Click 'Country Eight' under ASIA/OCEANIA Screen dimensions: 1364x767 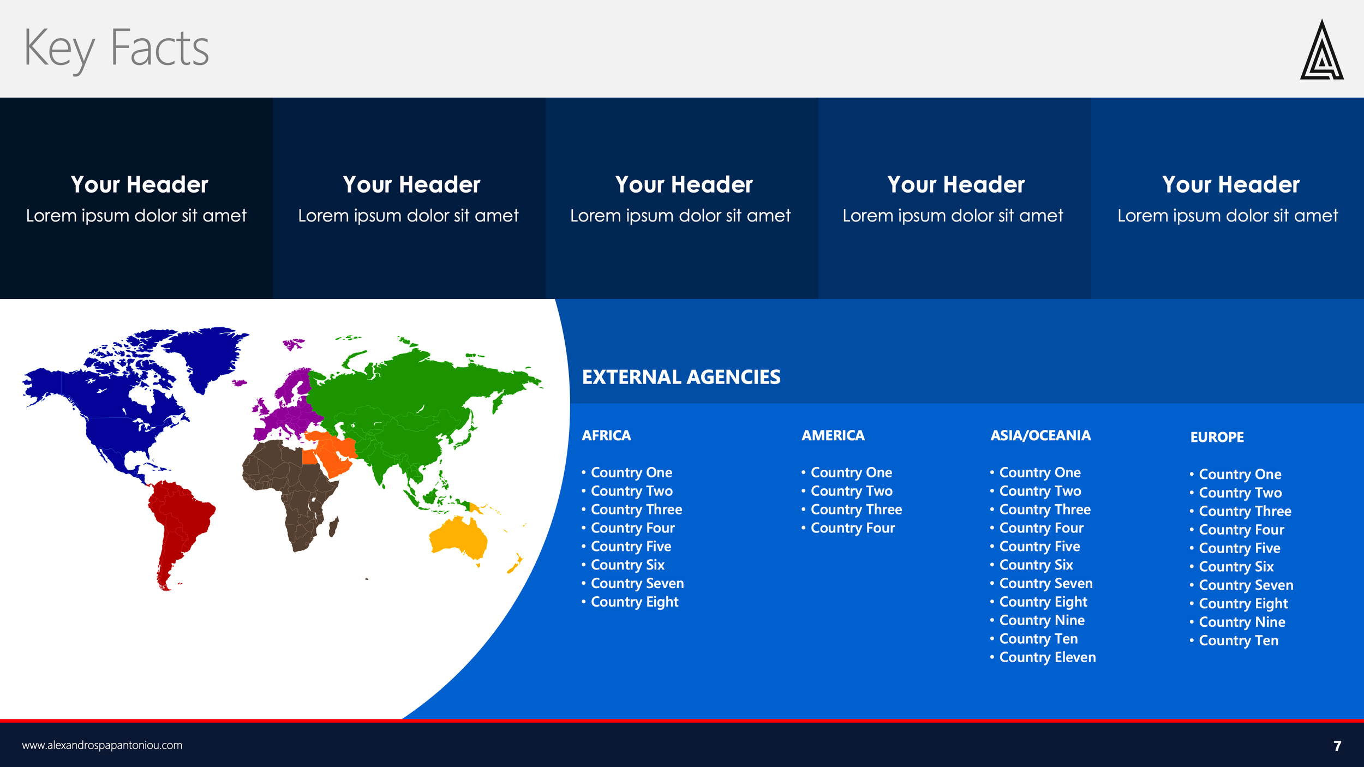(x=1043, y=602)
